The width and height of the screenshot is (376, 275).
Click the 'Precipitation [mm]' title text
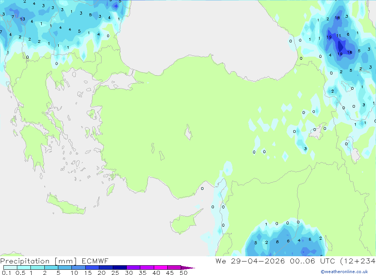38,261
